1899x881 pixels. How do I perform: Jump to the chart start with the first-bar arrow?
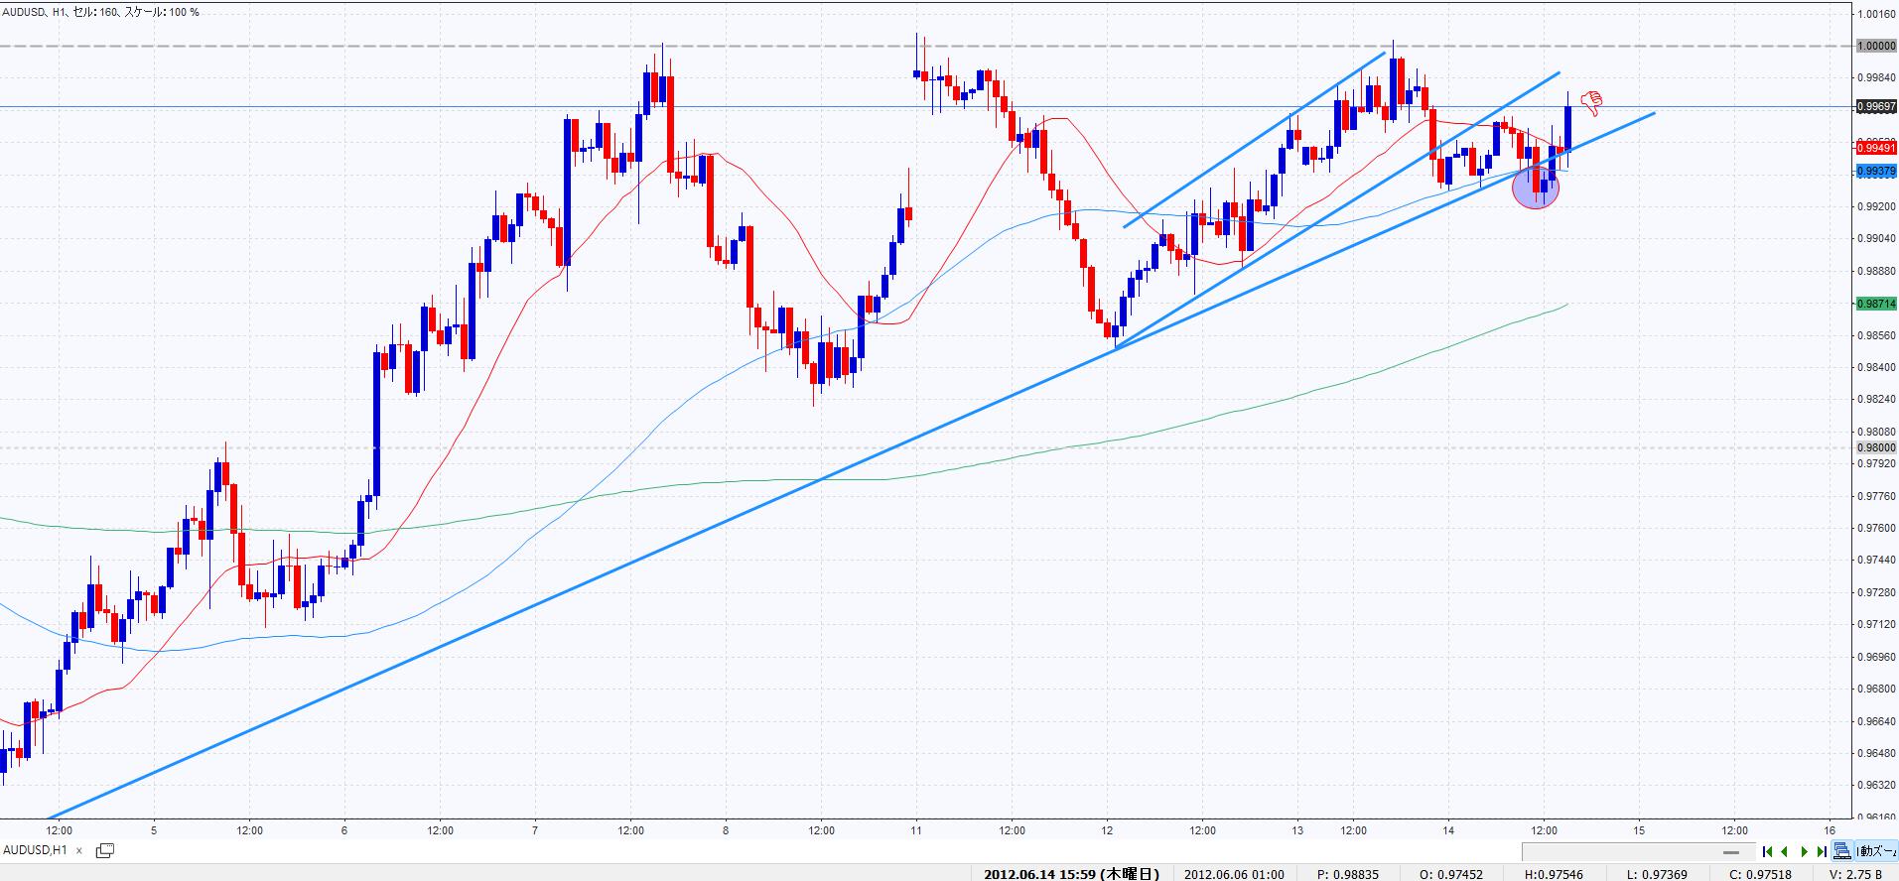(1767, 851)
